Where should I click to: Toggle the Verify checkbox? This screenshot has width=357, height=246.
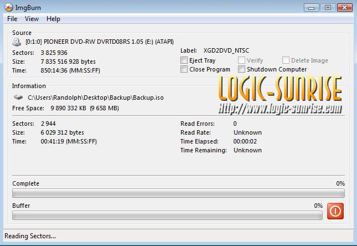point(241,60)
